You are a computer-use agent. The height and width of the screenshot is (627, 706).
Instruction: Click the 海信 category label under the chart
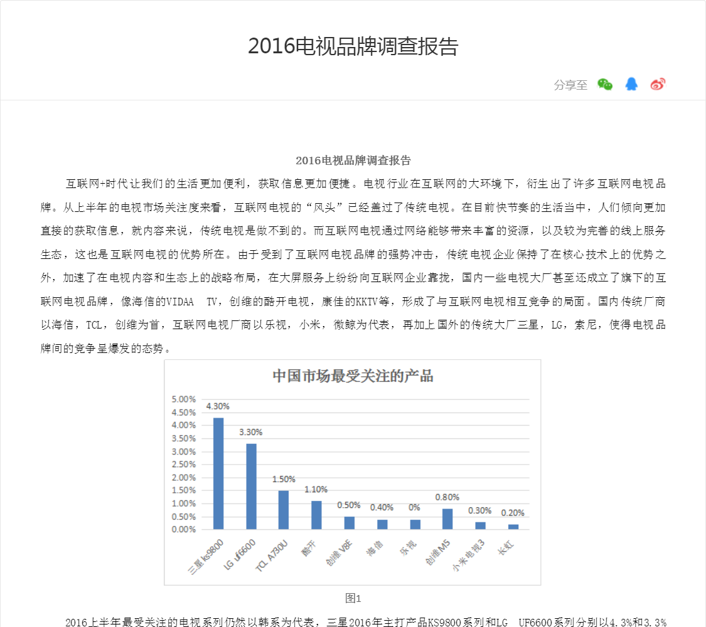click(x=374, y=548)
